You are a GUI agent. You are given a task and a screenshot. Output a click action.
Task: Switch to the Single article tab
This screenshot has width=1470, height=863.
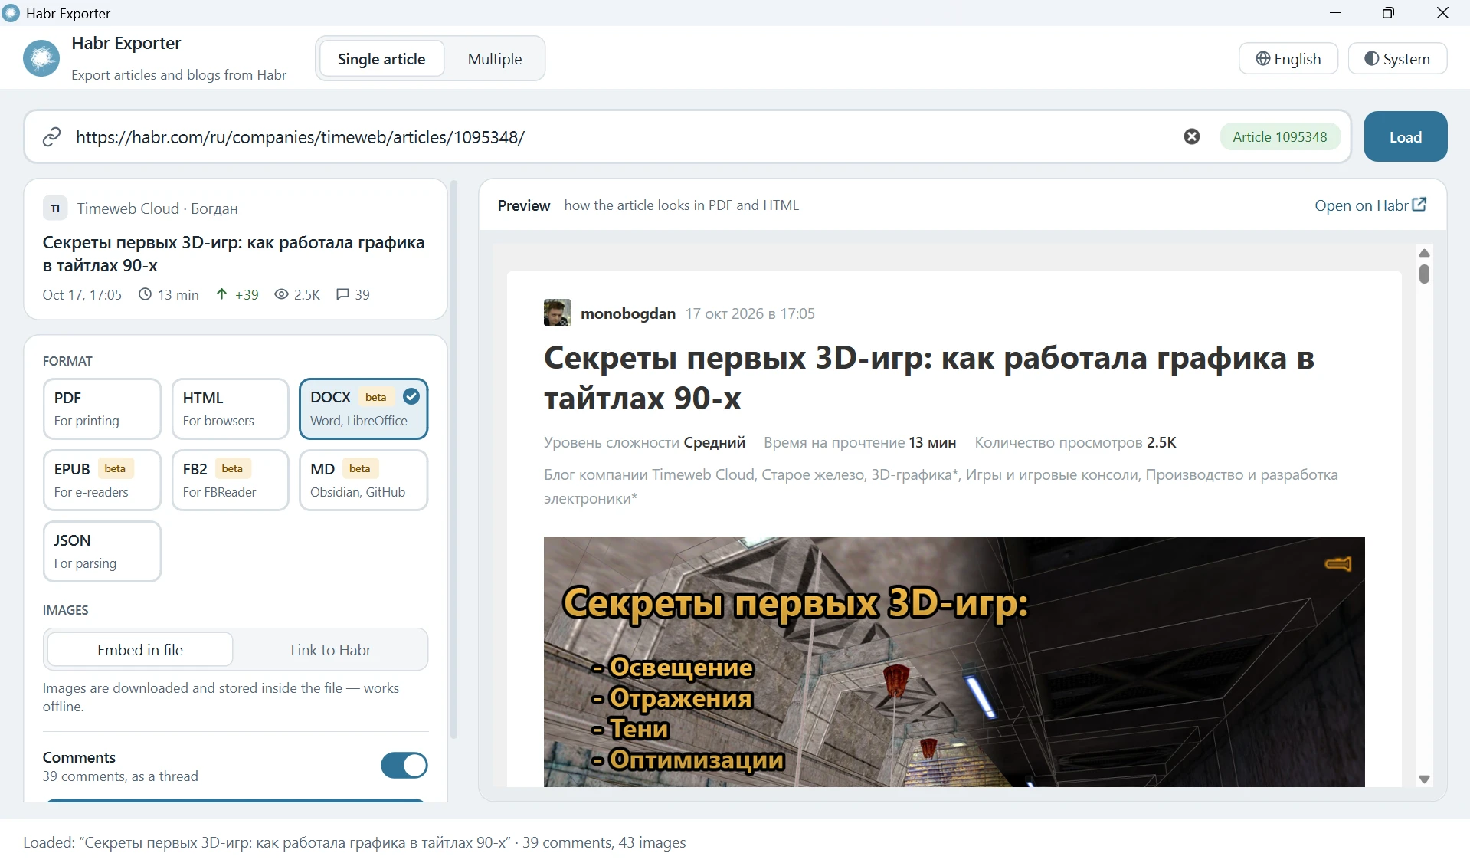(381, 59)
